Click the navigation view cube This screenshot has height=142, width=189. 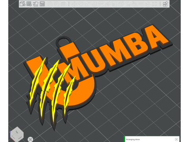point(17,135)
